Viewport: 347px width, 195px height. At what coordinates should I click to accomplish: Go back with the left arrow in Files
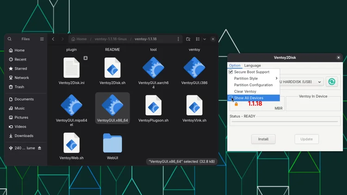tap(53, 39)
